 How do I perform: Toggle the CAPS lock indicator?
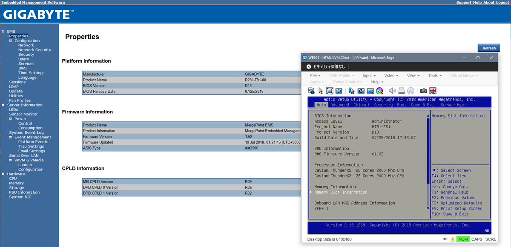click(x=477, y=239)
